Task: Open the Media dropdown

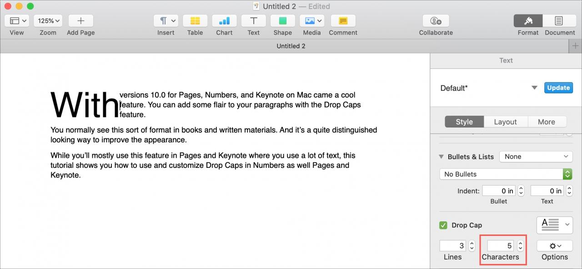Action: click(x=312, y=21)
